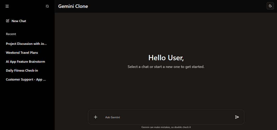Click the Recent section heading
This screenshot has width=277, height=130.
click(11, 34)
